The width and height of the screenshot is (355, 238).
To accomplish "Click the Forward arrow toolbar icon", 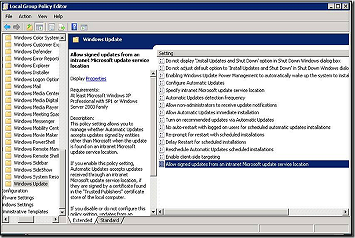I will (17, 27).
